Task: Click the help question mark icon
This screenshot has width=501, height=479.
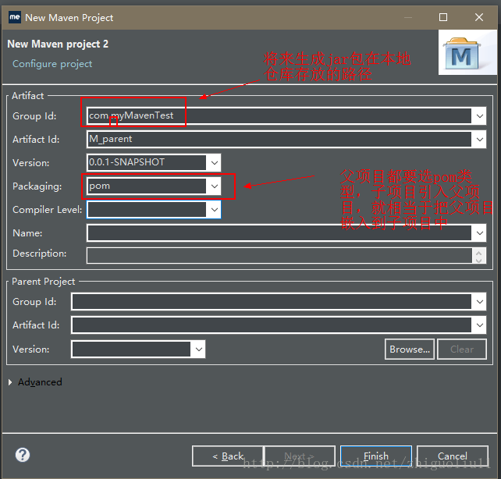Action: click(23, 455)
